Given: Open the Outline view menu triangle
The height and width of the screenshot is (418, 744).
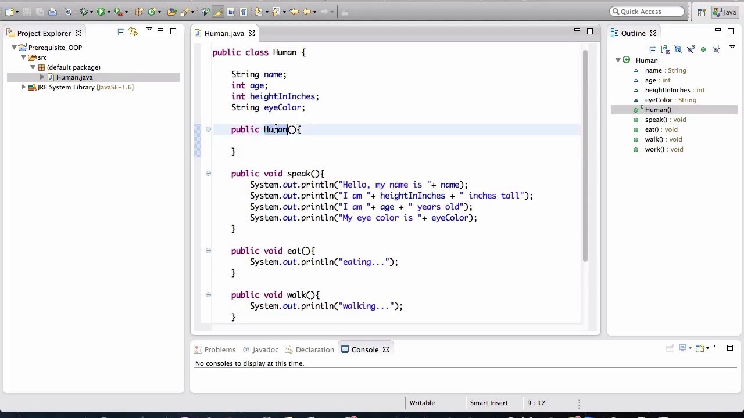Looking at the screenshot, I should [x=732, y=46].
